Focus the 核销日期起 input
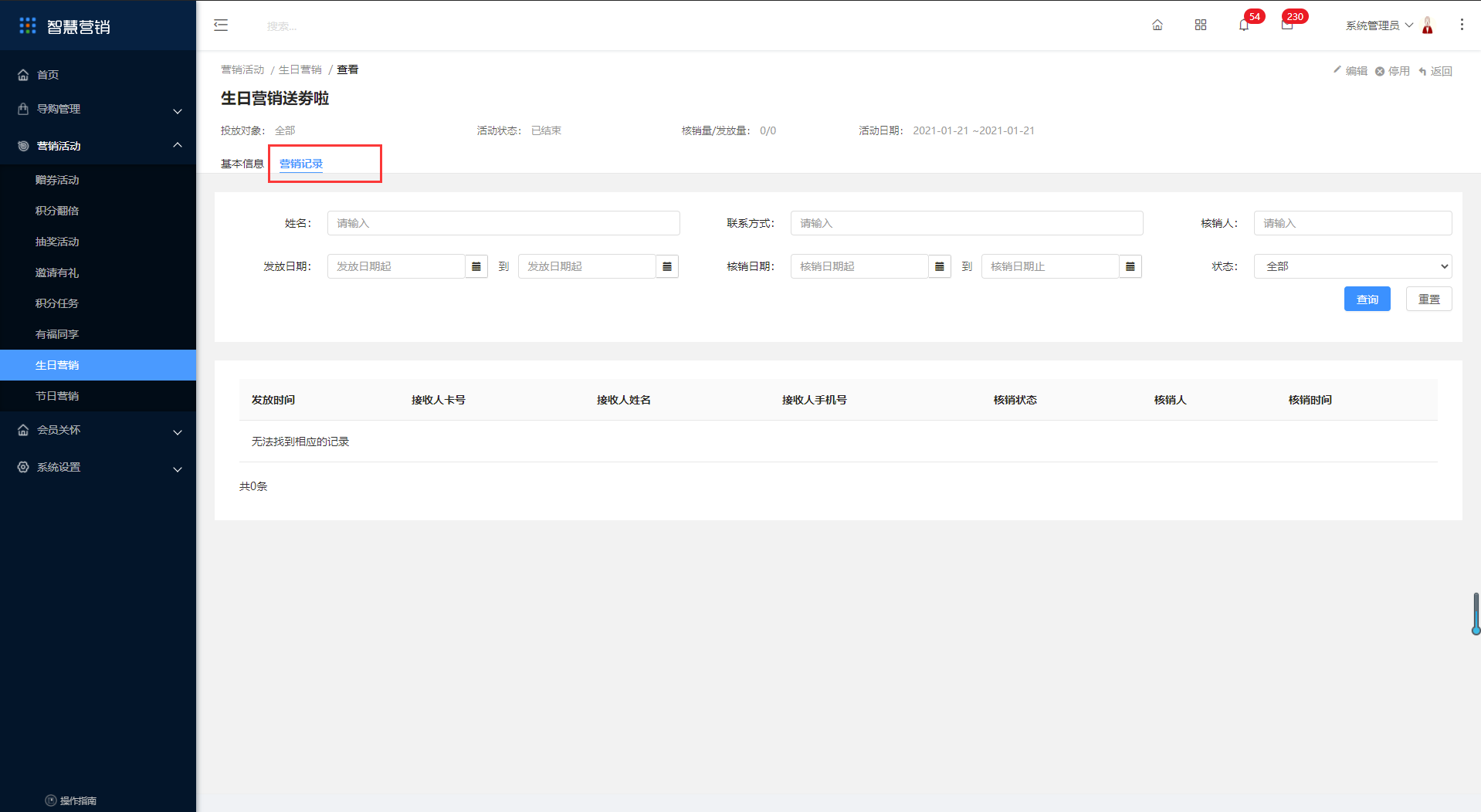The width and height of the screenshot is (1481, 812). (859, 266)
